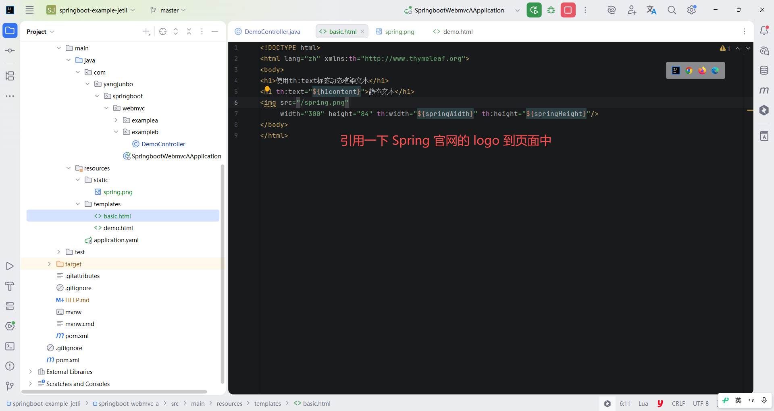Open IDE settings gear

(692, 10)
